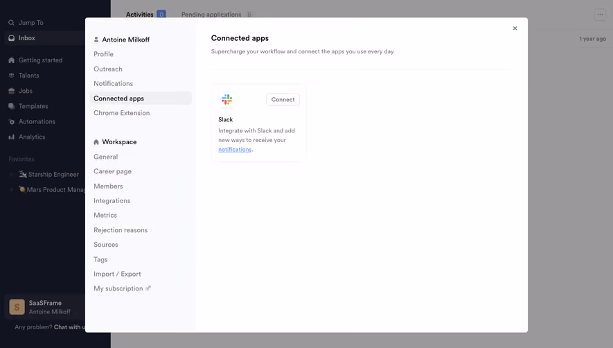Go to Integrations settings
This screenshot has height=348, width=613.
click(x=112, y=201)
